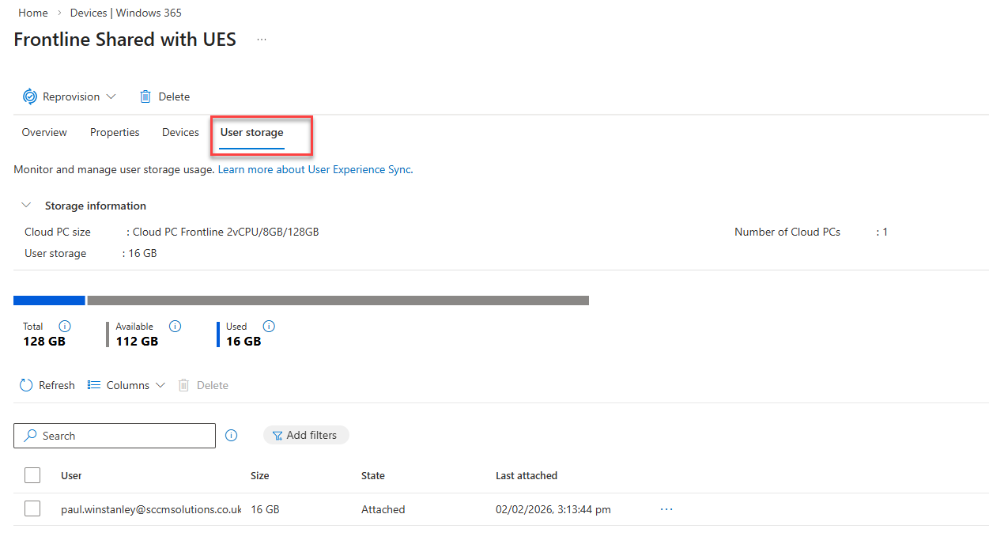The width and height of the screenshot is (989, 548).
Task: Click the trash icon beside top Delete
Action: point(145,96)
